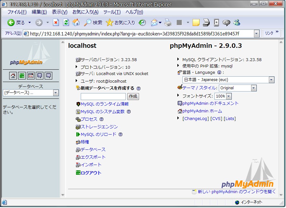Image resolution: width=286 pixels, height=208 pixels.
Task: Open the ヘルプ(H) menu
Action: [134, 12]
